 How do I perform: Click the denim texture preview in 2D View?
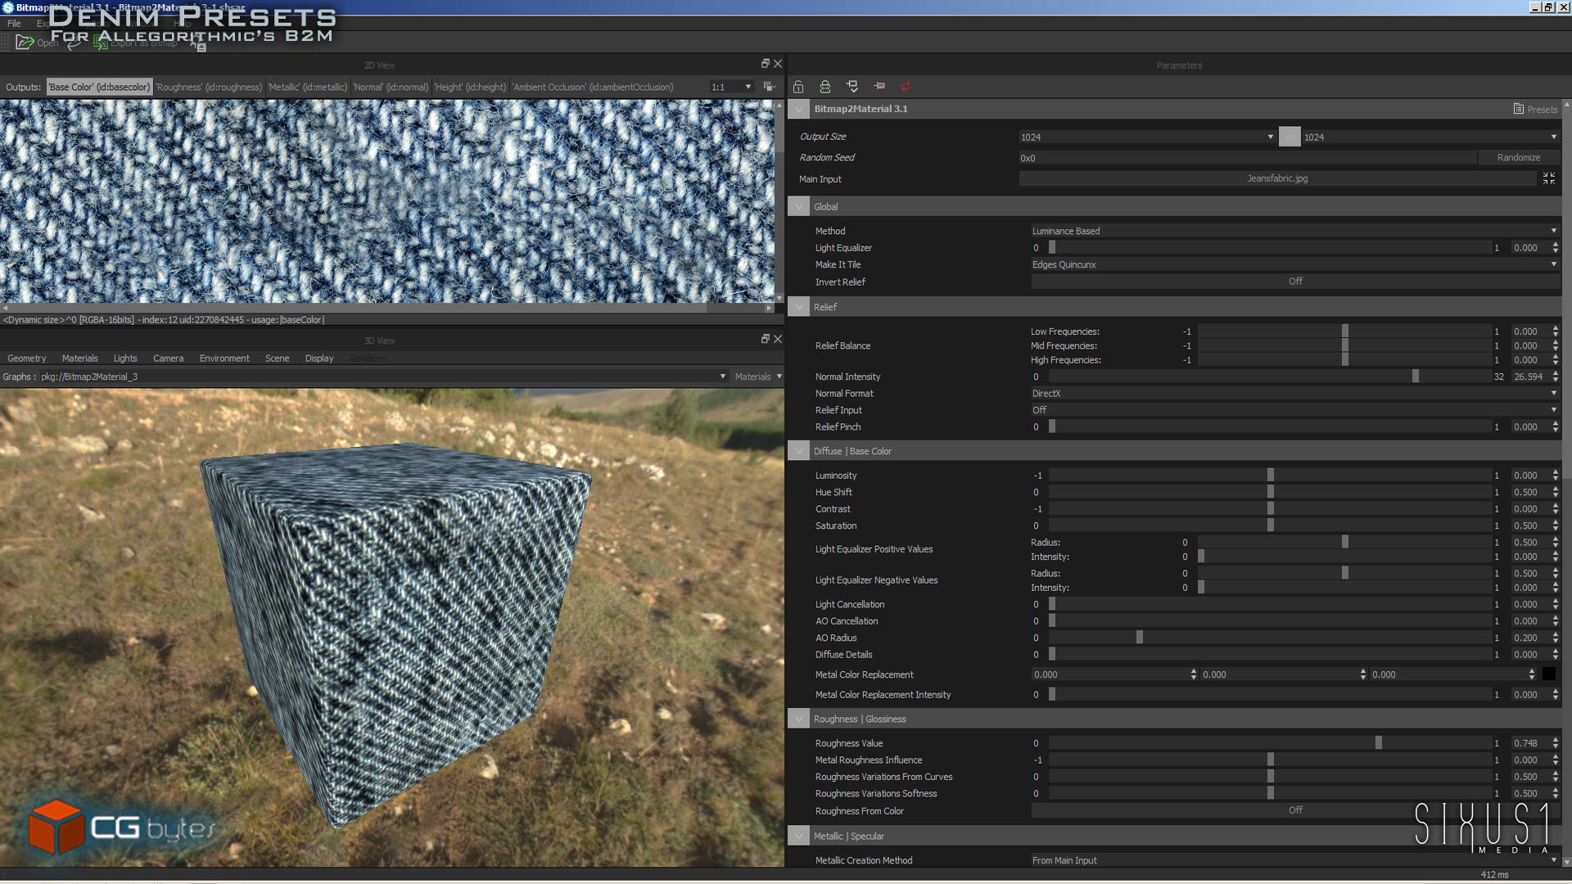point(386,201)
